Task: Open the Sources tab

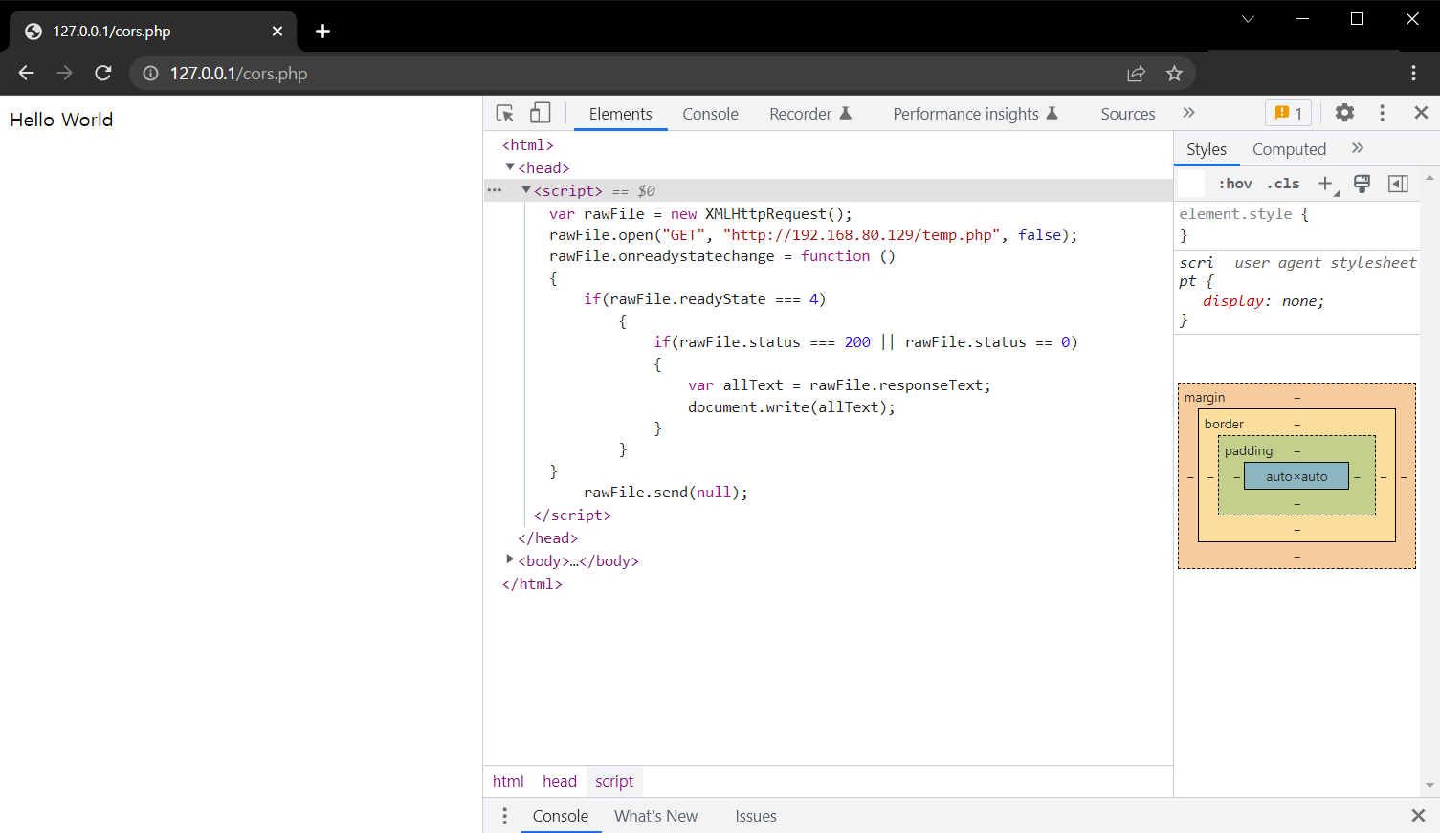Action: (x=1128, y=114)
